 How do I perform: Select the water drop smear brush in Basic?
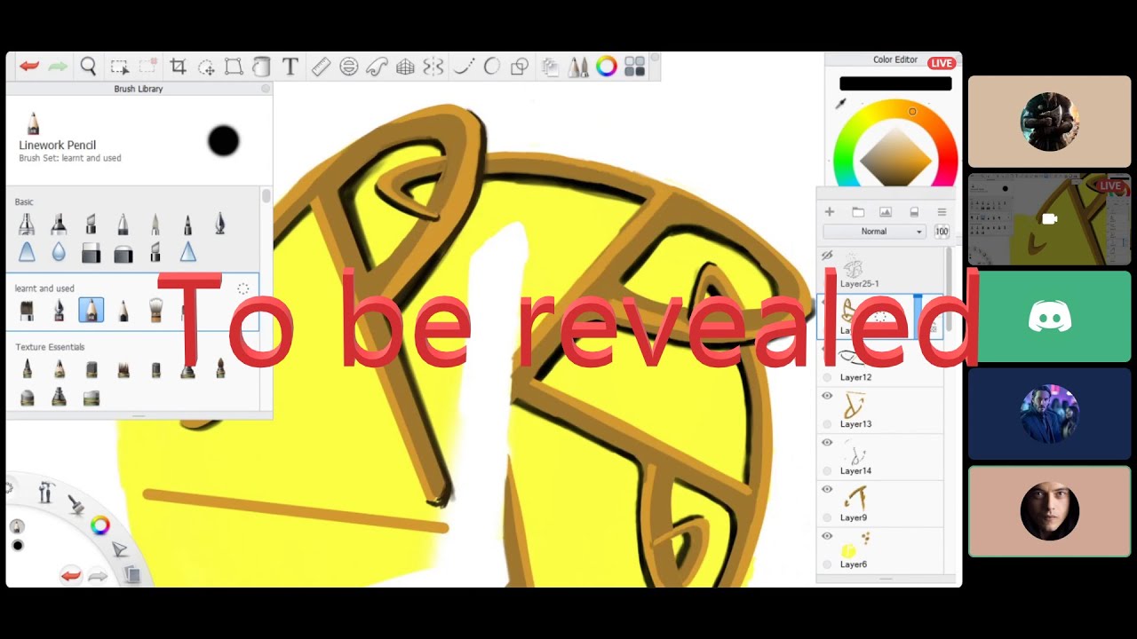(59, 253)
